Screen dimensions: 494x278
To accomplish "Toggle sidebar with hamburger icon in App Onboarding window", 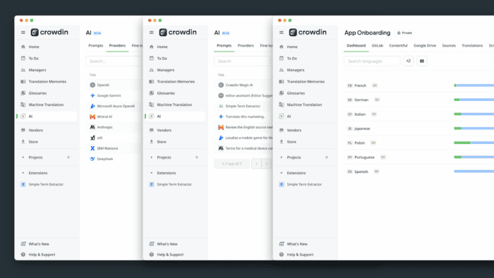I will coord(282,32).
